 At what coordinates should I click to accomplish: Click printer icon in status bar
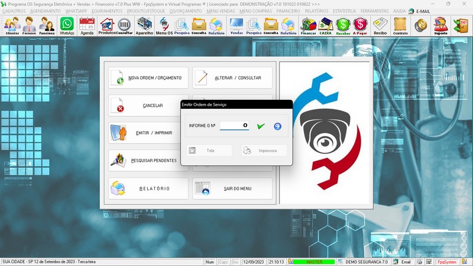[419, 262]
